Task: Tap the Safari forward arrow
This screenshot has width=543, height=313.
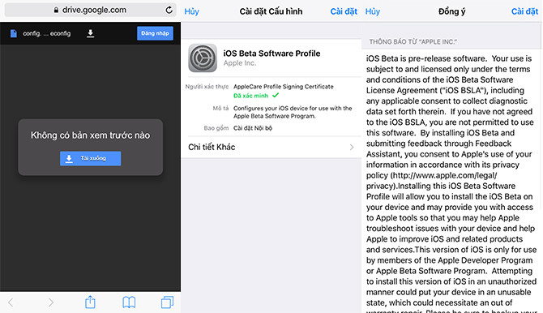Action: tap(51, 302)
